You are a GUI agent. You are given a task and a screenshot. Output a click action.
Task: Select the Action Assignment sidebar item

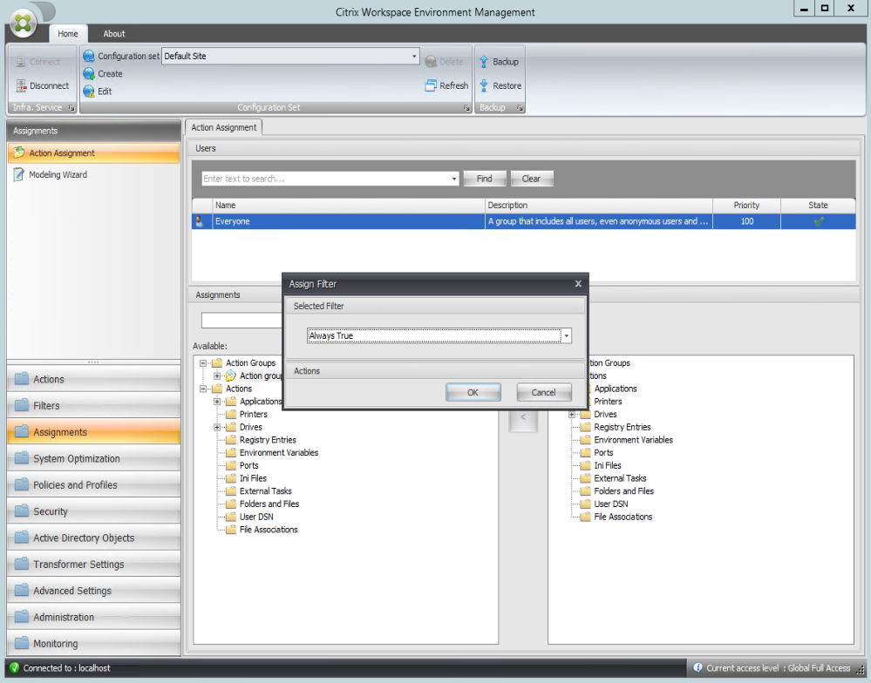(62, 153)
